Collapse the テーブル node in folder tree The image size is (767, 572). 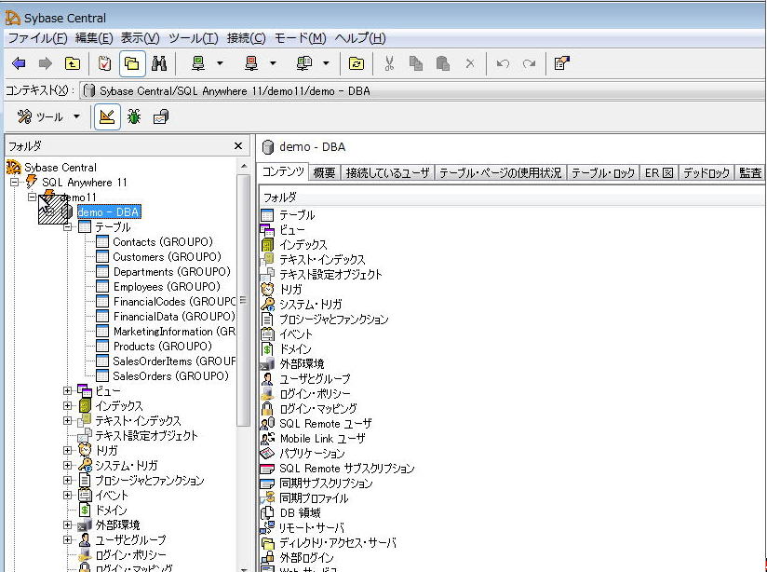(68, 227)
